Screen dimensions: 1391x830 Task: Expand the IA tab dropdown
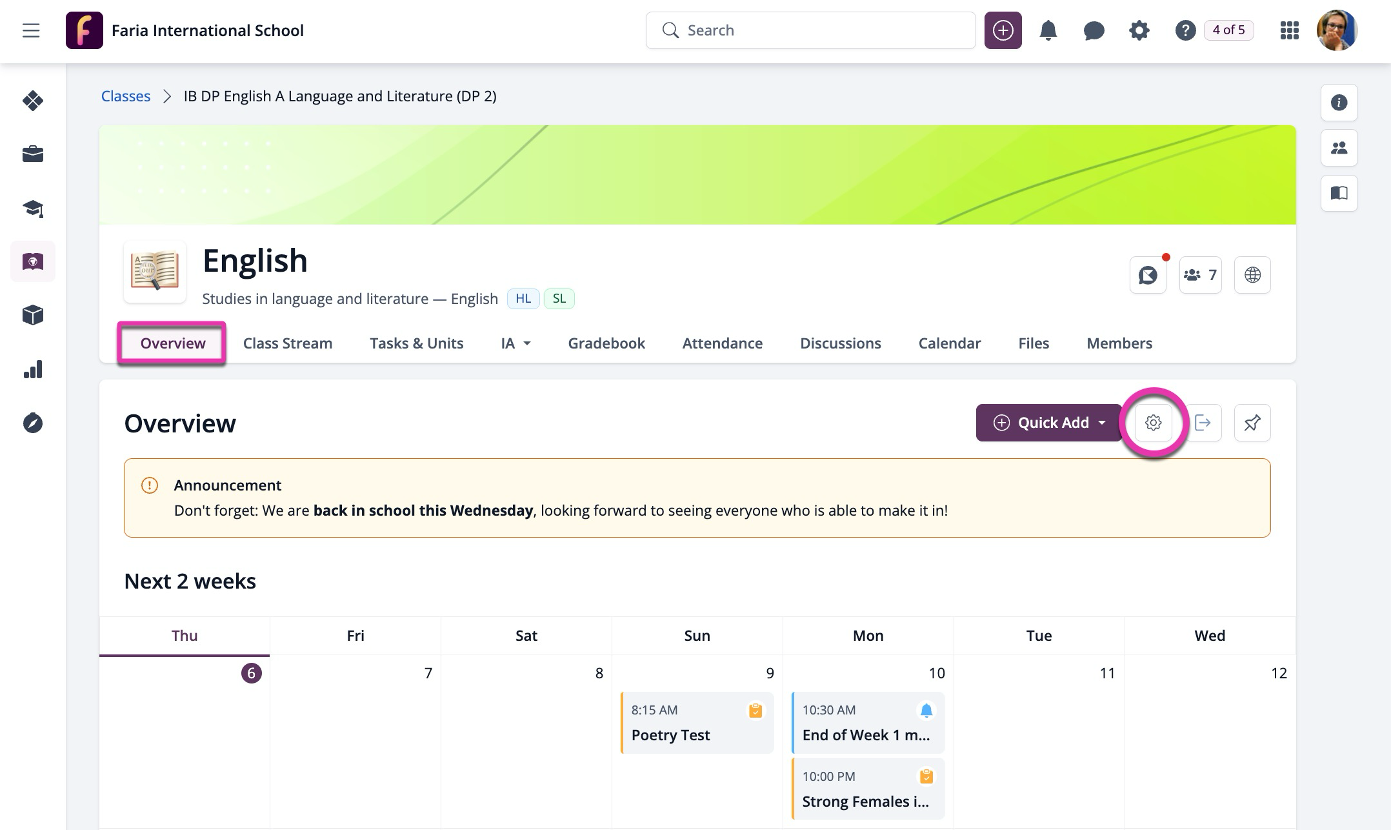(x=515, y=343)
